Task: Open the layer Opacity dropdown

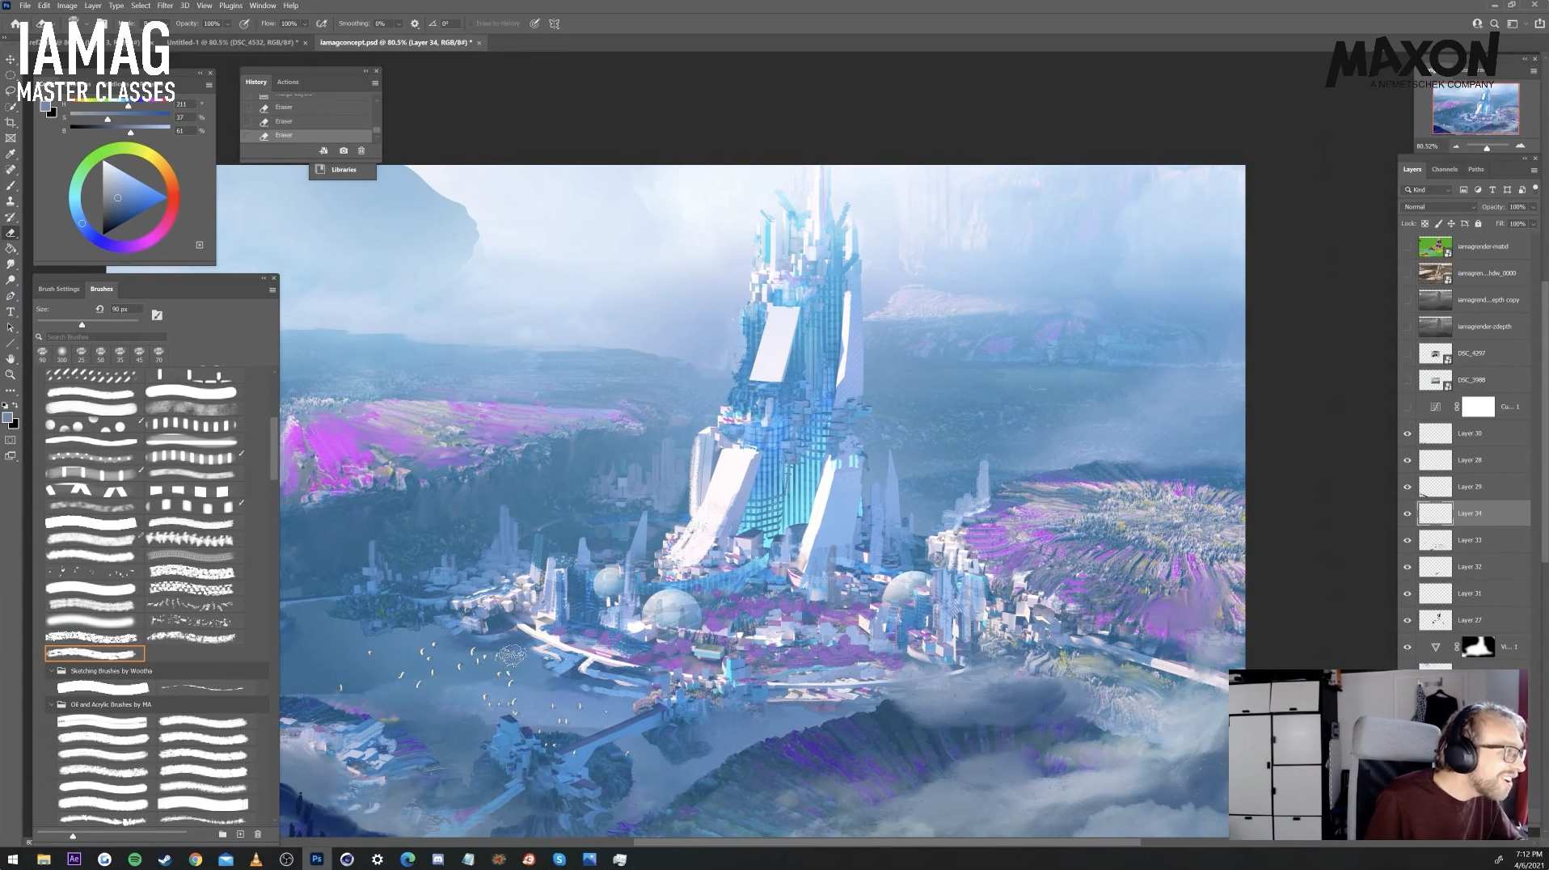Action: (1533, 206)
